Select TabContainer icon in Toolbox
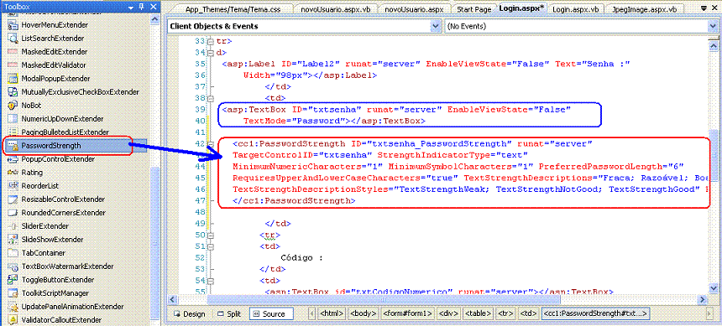The width and height of the screenshot is (722, 326). (x=13, y=253)
